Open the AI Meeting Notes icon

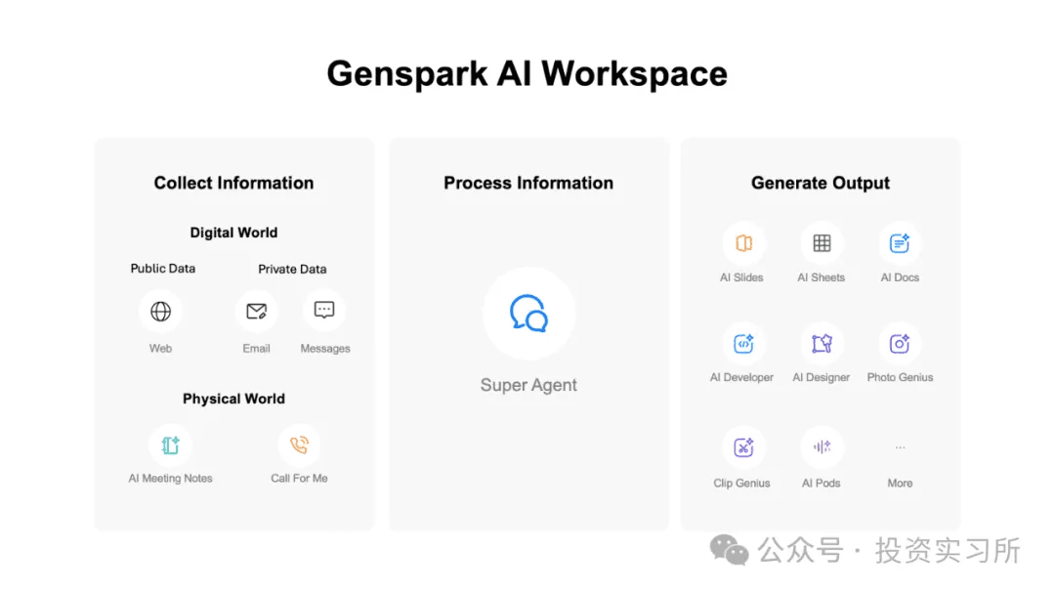(171, 445)
